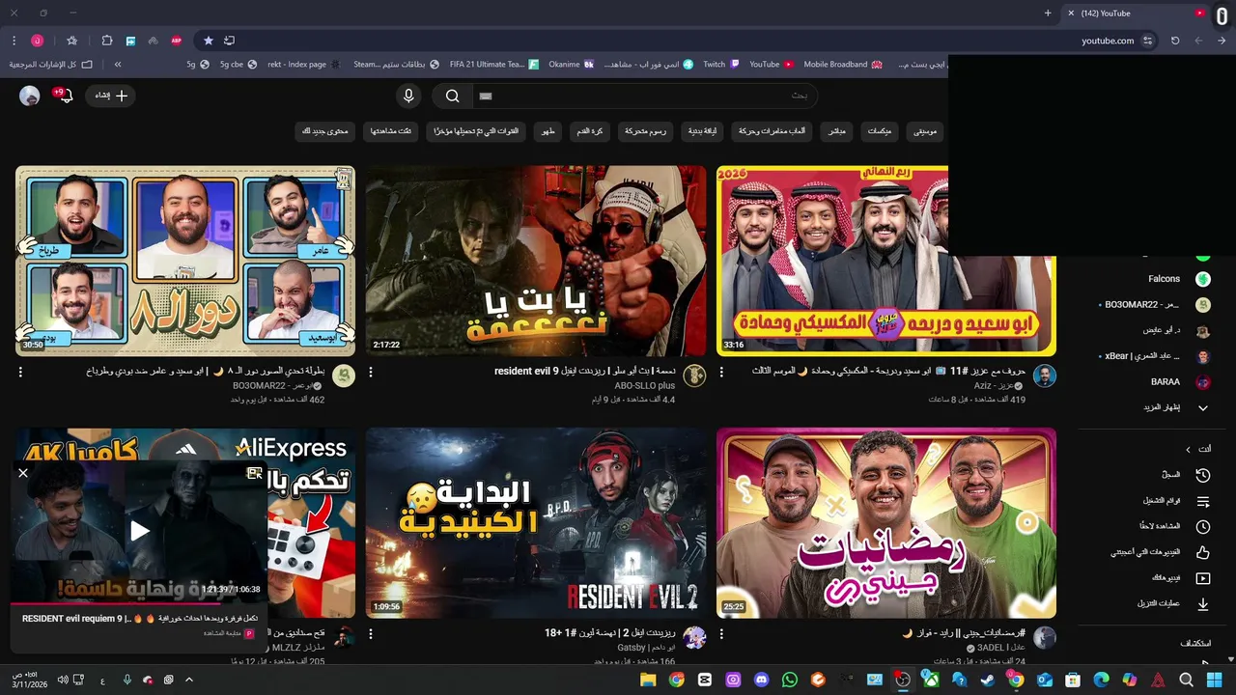The image size is (1236, 695).
Task: Select the رسوم متحركة (animation) filter chip
Action: (x=645, y=131)
